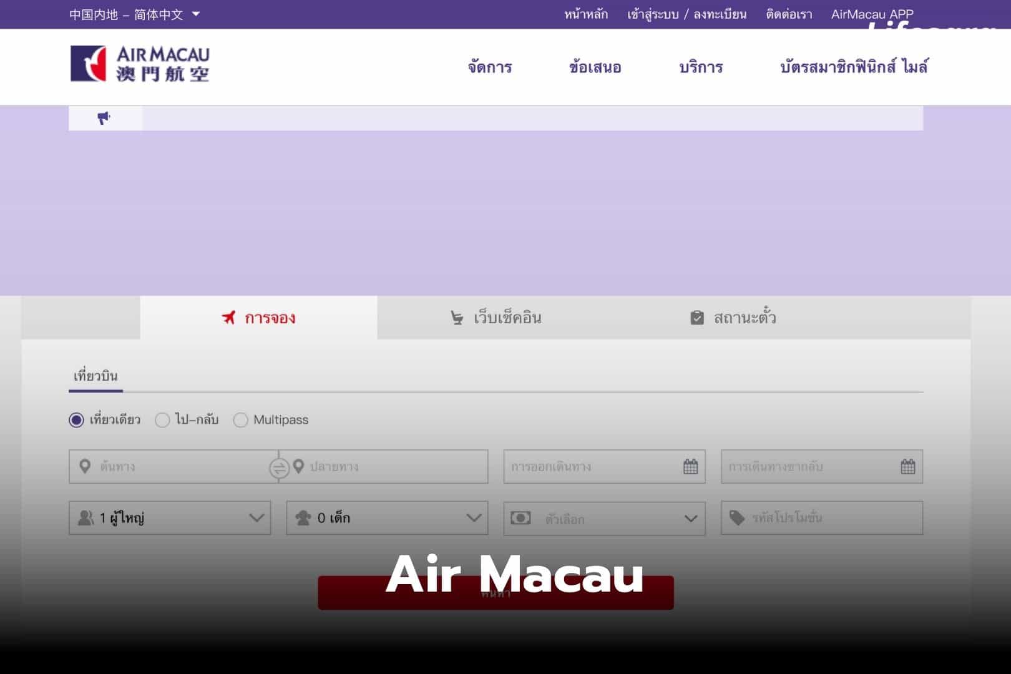Image resolution: width=1011 pixels, height=674 pixels.
Task: Click the รหัสโปรโมชั่น promo code field
Action: pyautogui.click(x=822, y=518)
